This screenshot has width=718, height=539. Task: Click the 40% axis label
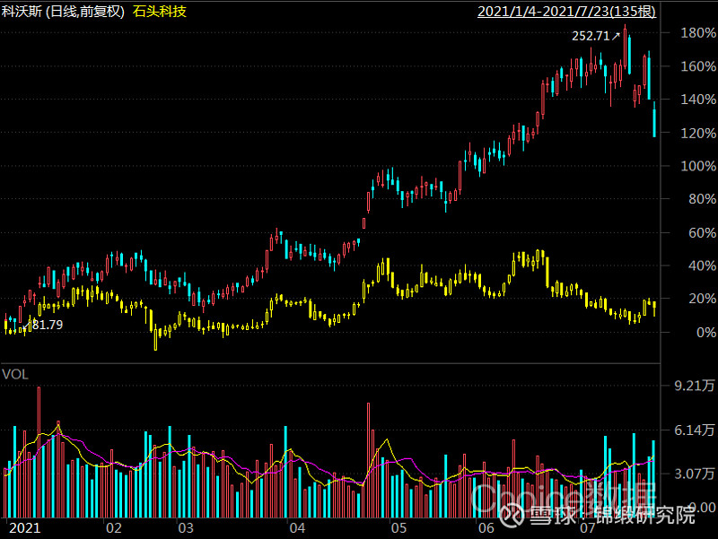tap(702, 265)
